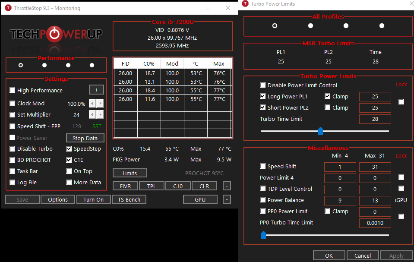Enable BD PROCHOT checkbox
Image resolution: width=414 pixels, height=262 pixels.
[13, 160]
